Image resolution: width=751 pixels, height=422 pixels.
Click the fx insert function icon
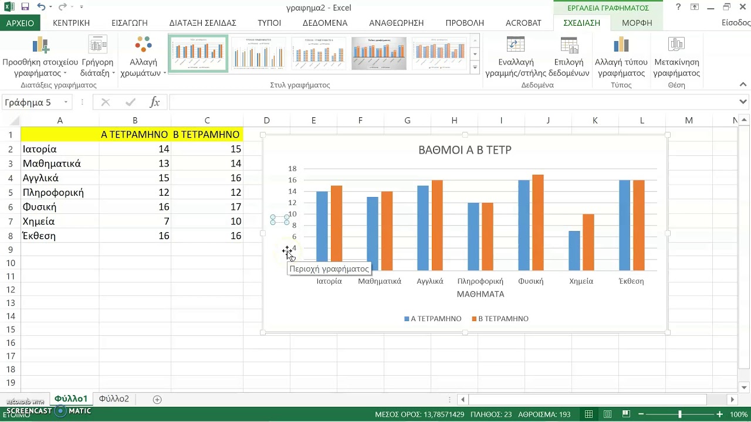point(155,102)
